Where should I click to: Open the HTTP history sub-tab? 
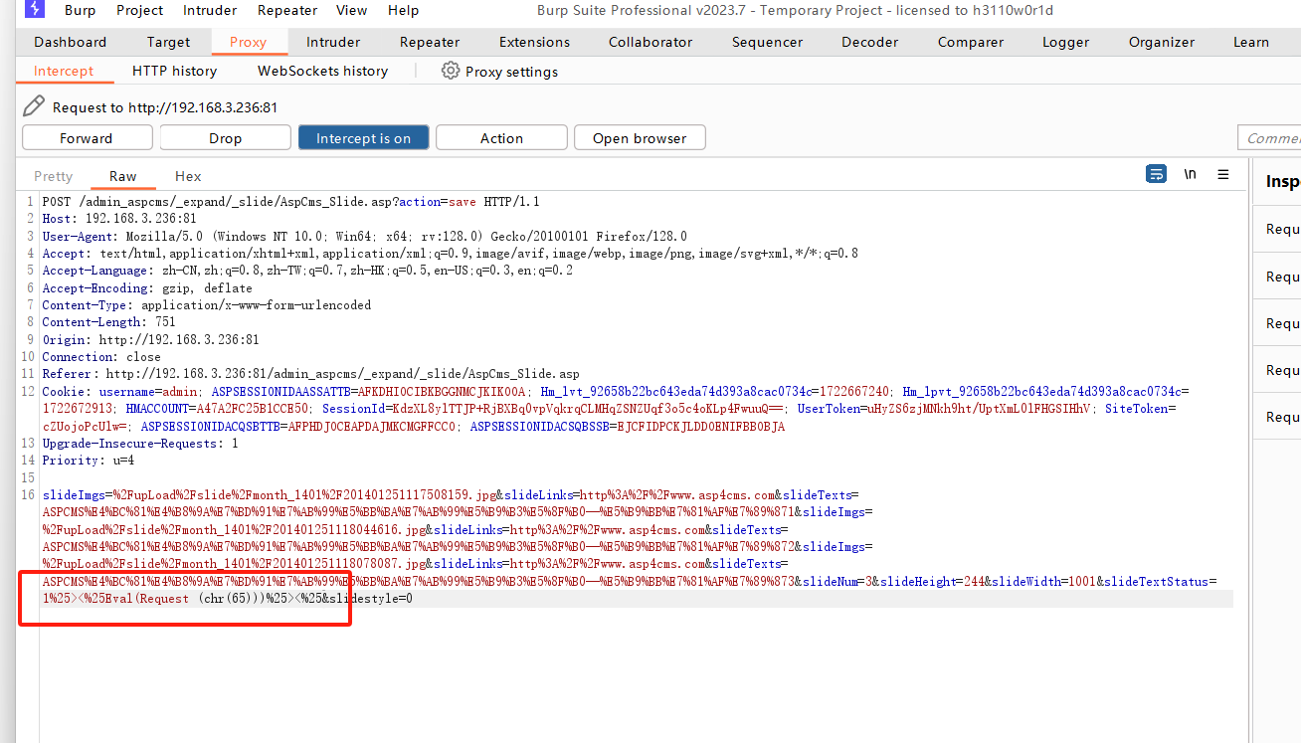tap(174, 71)
